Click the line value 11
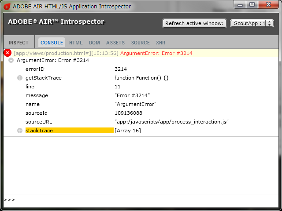This screenshot has width=282, height=211. (118, 87)
